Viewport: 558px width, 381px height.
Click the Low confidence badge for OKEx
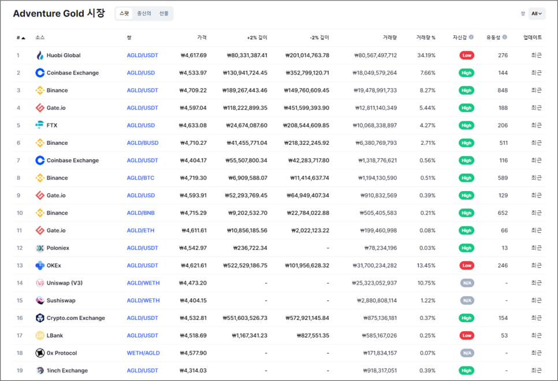tap(467, 266)
